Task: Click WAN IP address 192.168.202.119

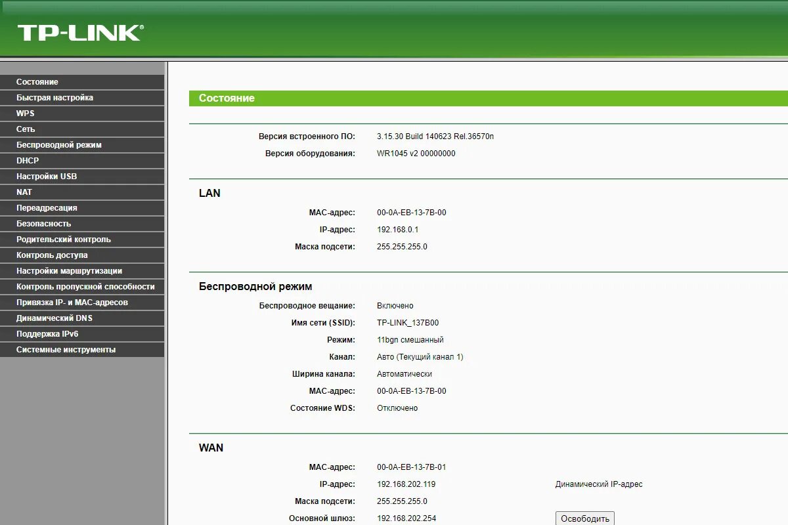Action: click(x=406, y=484)
